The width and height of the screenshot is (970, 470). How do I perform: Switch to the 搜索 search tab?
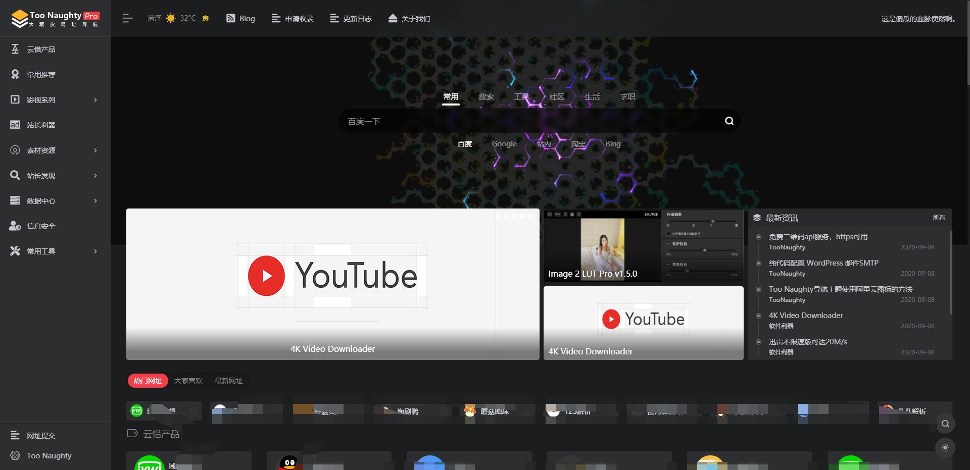tap(486, 97)
